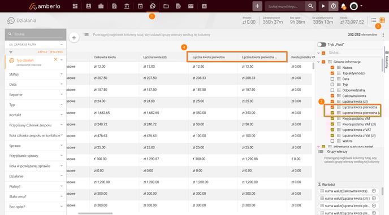The height and width of the screenshot is (215, 389).
Task: Open the stopwatch timer icon
Action: [x=333, y=6]
